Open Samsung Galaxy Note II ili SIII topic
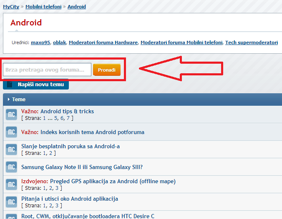 tap(82, 167)
